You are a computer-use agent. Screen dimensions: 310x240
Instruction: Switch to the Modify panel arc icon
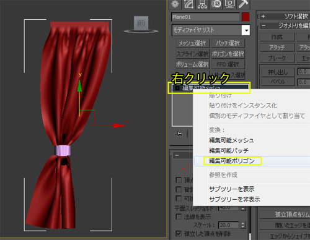pyautogui.click(x=188, y=4)
